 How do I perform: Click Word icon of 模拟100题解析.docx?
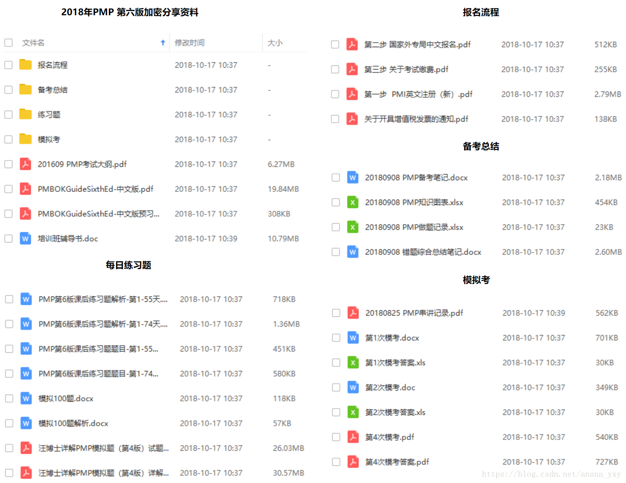point(26,423)
